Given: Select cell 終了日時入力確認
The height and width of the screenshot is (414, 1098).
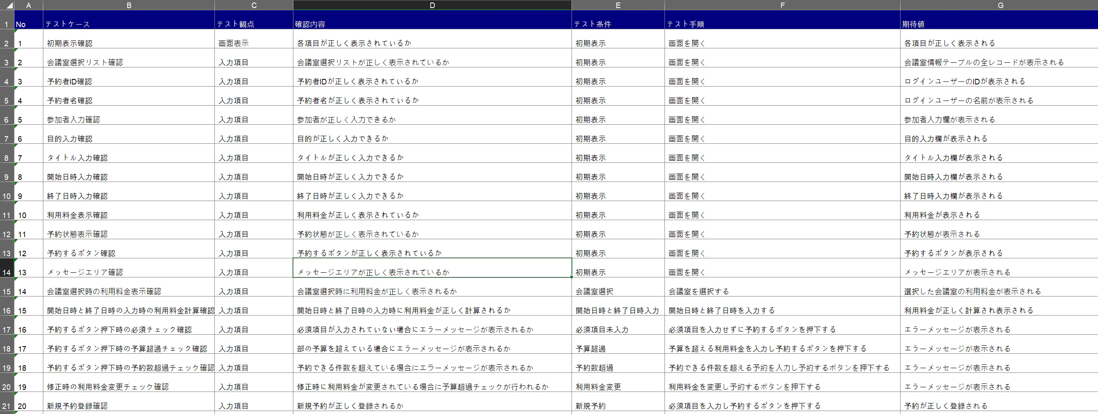Looking at the screenshot, I should point(129,192).
